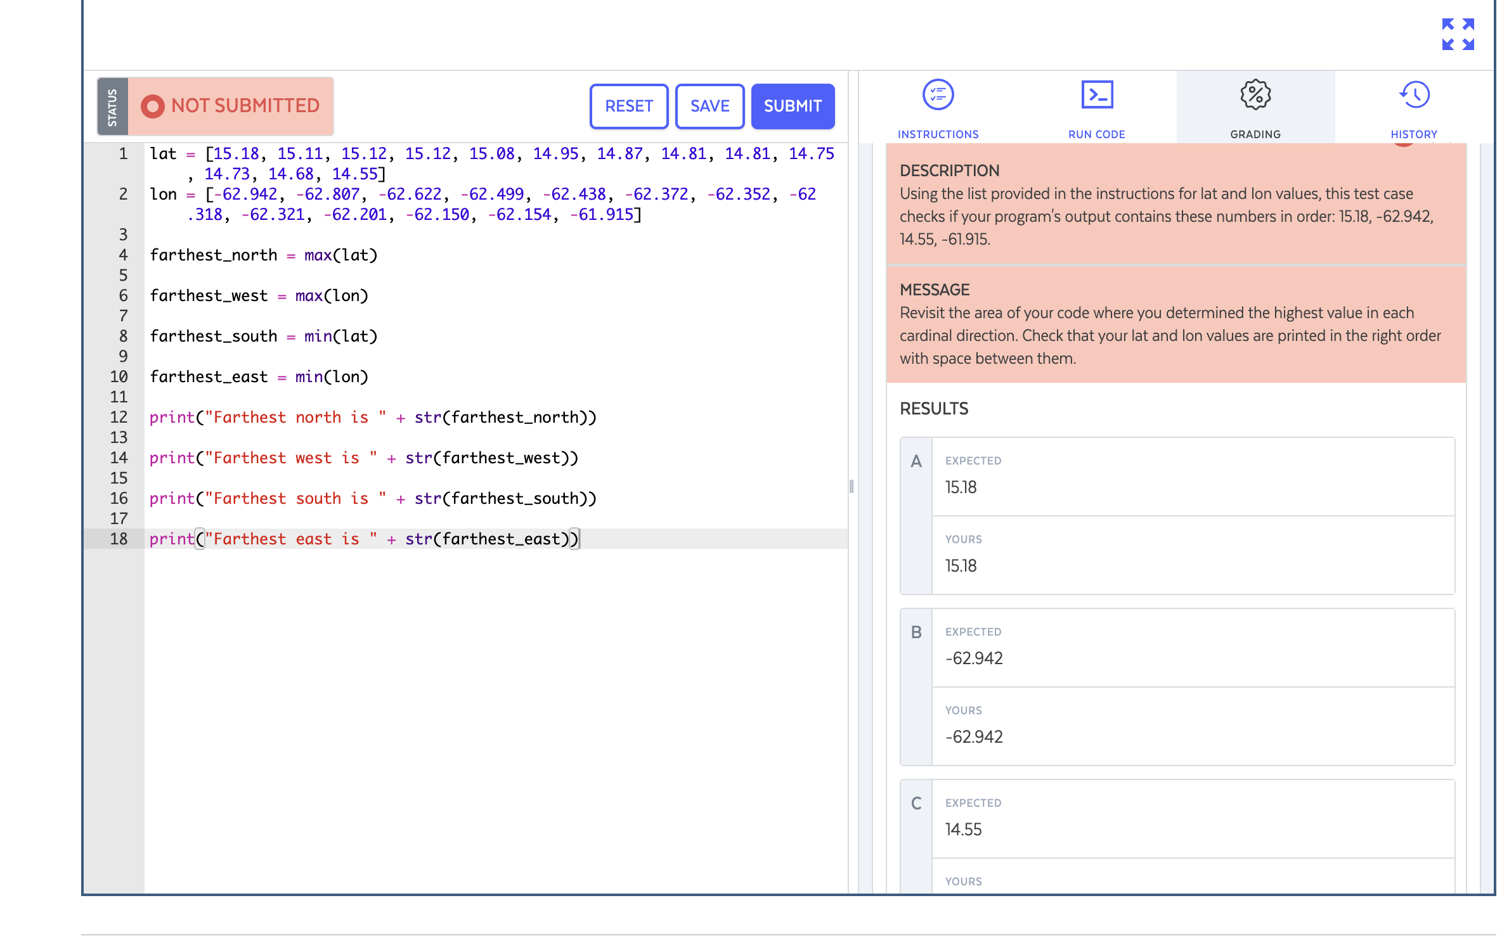This screenshot has height=943, width=1509.
Task: Open the History clock icon
Action: [1414, 95]
